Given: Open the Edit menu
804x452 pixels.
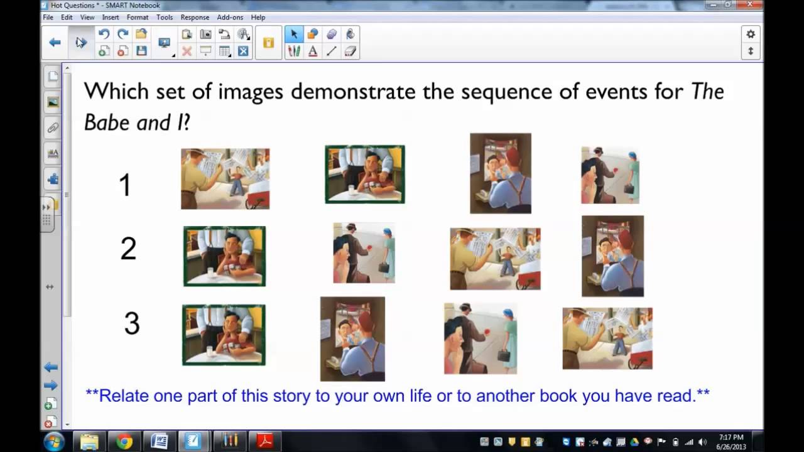Looking at the screenshot, I should (x=67, y=18).
